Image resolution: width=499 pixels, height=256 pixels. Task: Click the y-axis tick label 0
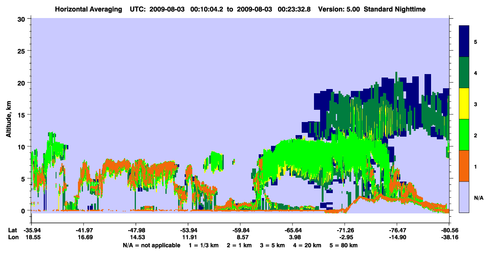click(24, 210)
